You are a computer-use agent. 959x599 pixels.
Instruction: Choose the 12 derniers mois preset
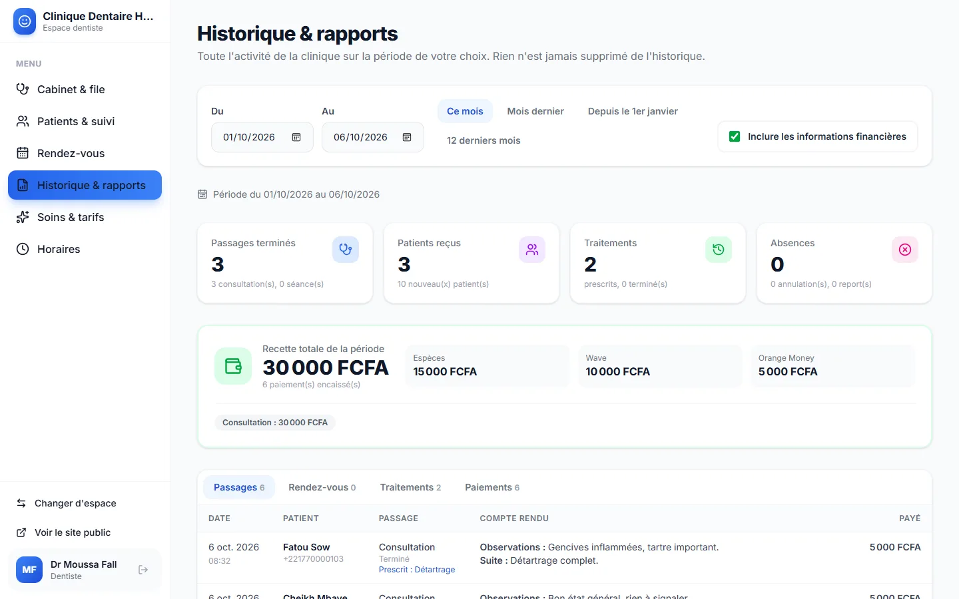483,140
